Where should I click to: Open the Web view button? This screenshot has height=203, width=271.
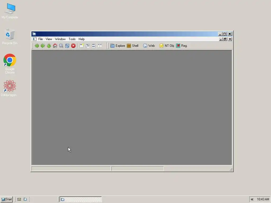coord(149,46)
